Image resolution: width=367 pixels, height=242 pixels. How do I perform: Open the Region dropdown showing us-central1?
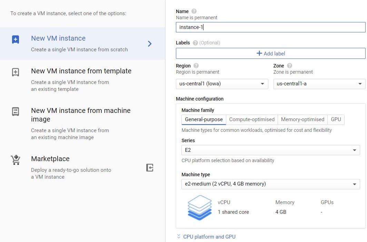click(222, 84)
